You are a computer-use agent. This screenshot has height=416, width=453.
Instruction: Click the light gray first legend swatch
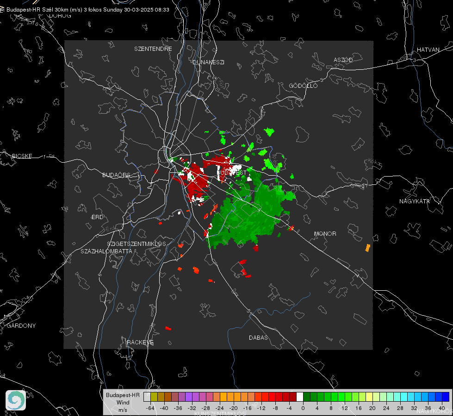[x=147, y=397]
